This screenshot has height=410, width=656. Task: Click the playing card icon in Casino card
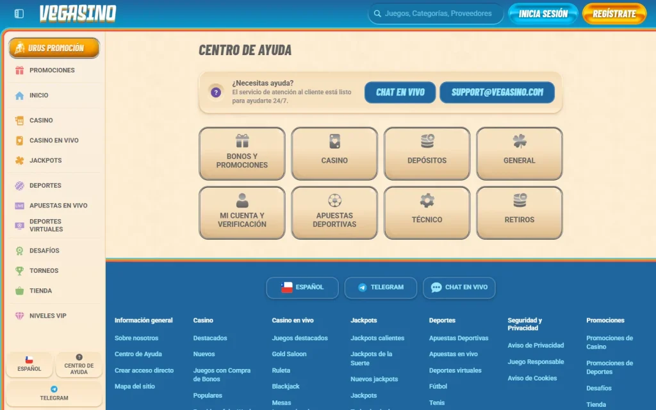coord(334,142)
